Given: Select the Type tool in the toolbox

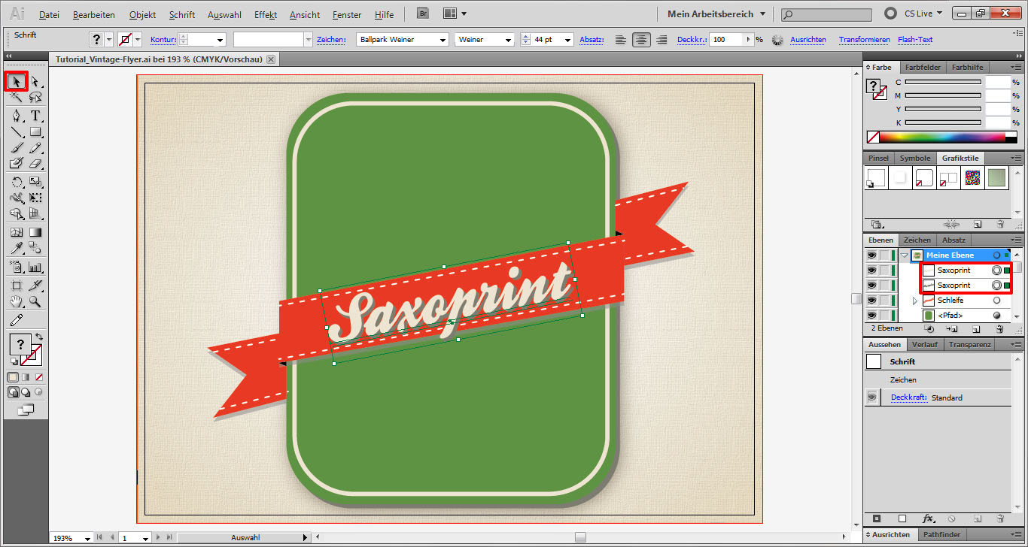Looking at the screenshot, I should pyautogui.click(x=35, y=116).
